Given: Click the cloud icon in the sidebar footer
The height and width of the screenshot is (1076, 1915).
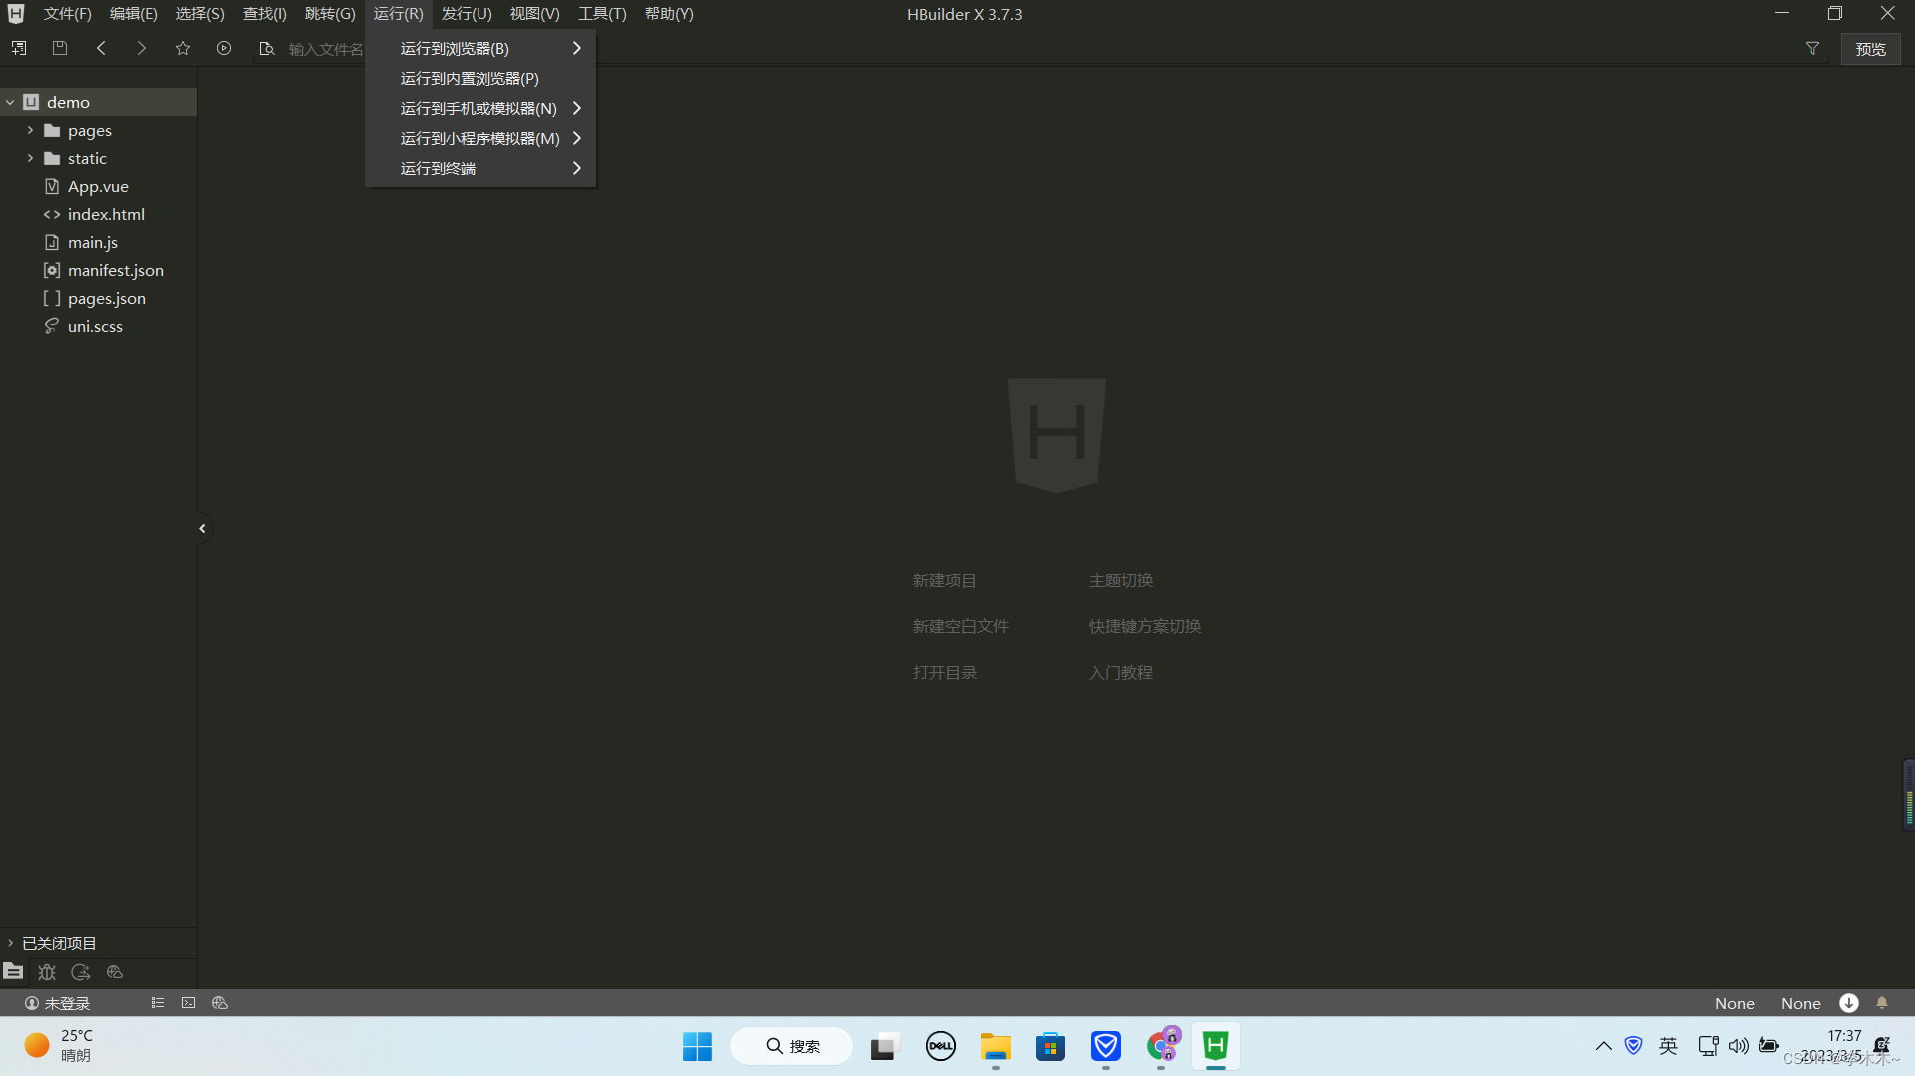Looking at the screenshot, I should point(115,972).
